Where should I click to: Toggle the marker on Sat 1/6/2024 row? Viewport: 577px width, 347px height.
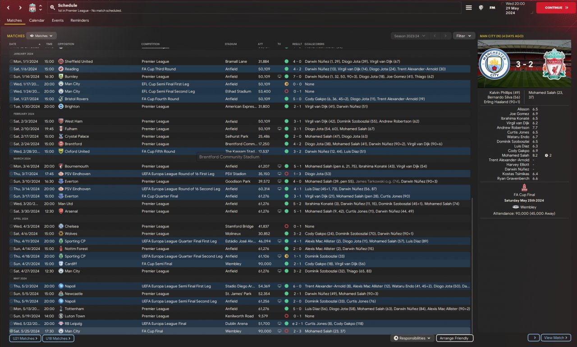point(11,69)
